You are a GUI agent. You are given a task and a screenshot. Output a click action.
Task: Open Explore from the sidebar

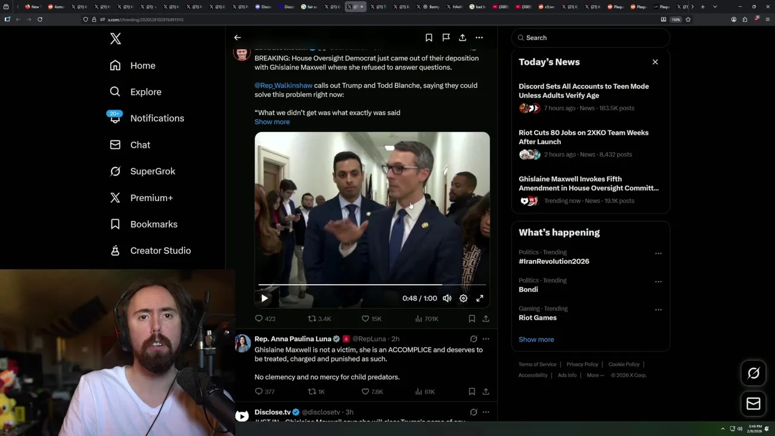136,92
